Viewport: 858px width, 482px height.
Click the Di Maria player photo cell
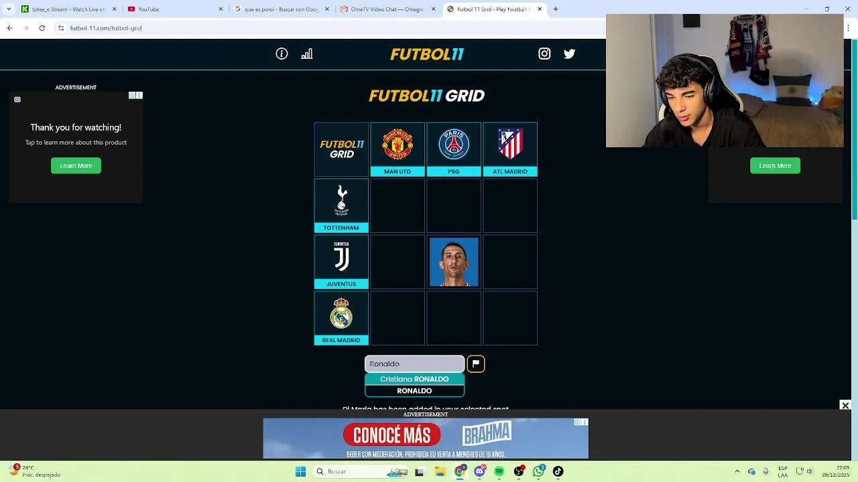[454, 261]
